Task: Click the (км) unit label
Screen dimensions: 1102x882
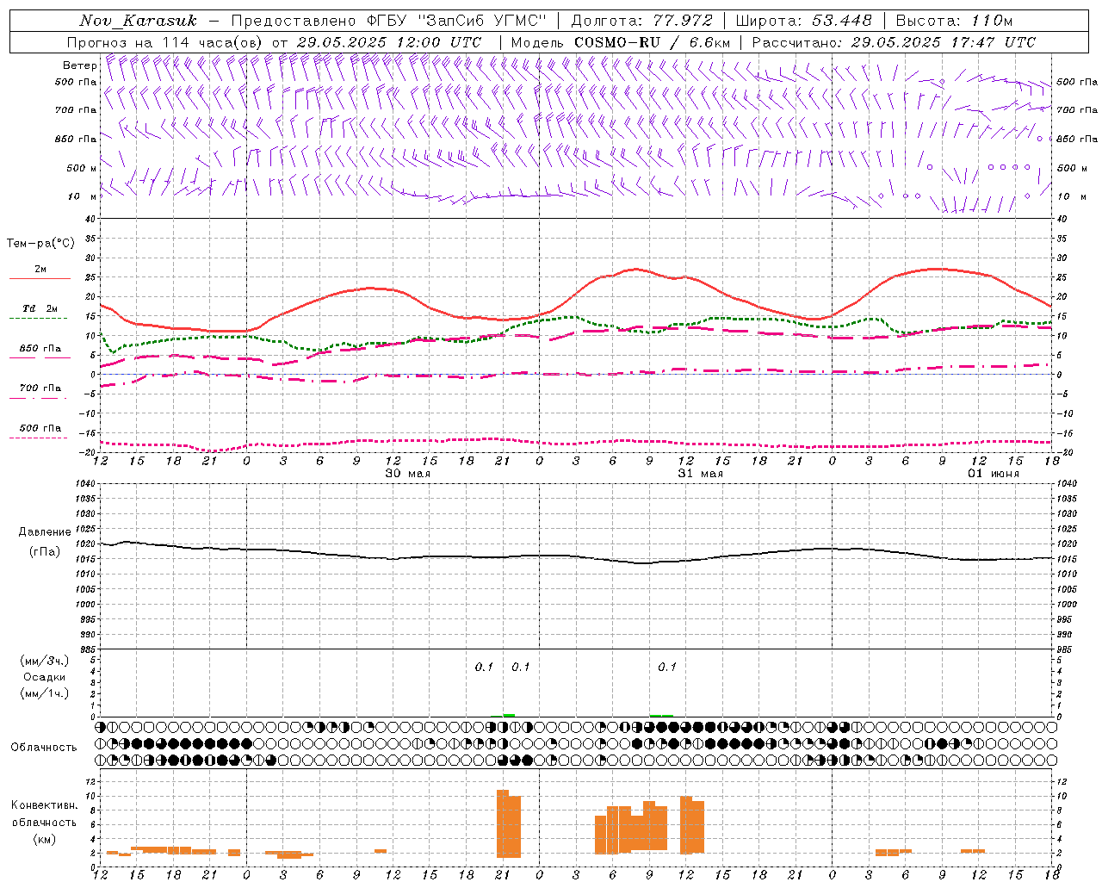Action: [45, 838]
